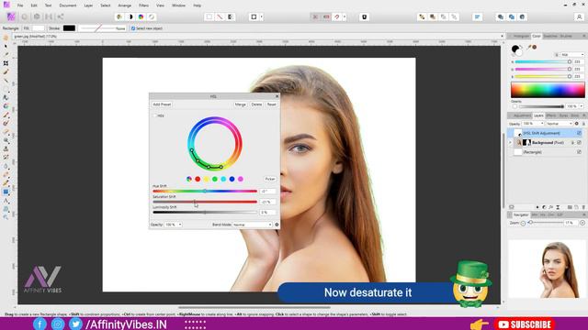Open the toolbar view mode dropdown arrow

coord(261,16)
